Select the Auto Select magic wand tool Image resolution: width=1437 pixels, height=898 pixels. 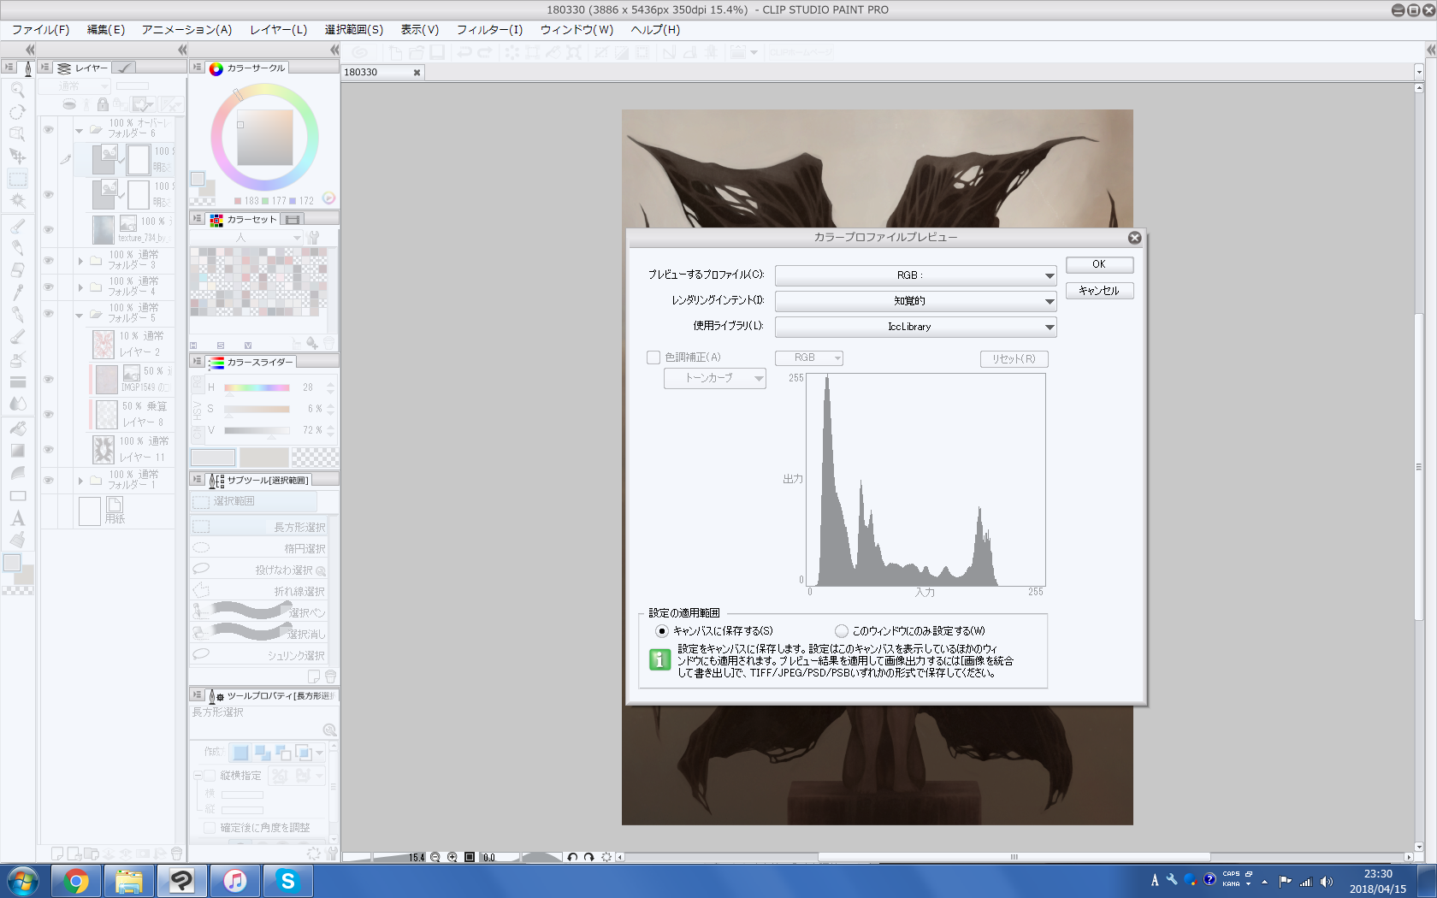[17, 201]
